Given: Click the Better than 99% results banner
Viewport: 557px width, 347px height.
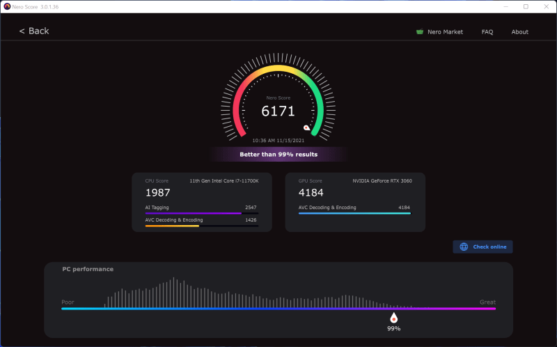Looking at the screenshot, I should [278, 154].
